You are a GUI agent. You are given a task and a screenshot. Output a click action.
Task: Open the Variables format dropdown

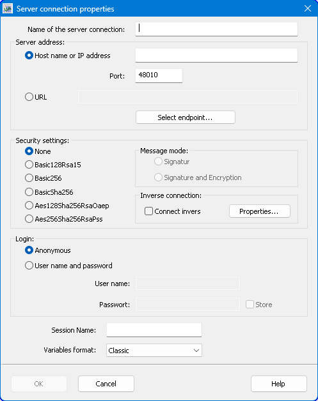[154, 351]
